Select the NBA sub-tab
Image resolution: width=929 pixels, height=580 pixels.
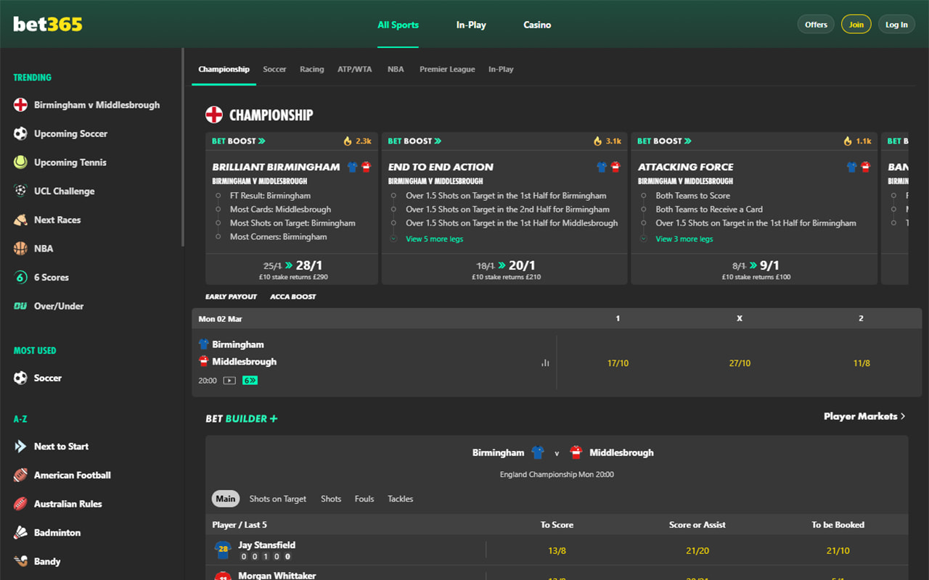pos(396,70)
